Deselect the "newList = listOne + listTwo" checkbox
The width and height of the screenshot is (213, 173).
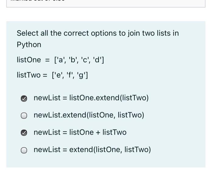tap(24, 133)
